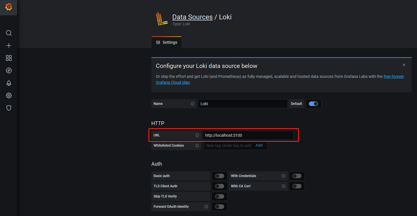Focus the Name field containing Loki

pos(243,104)
